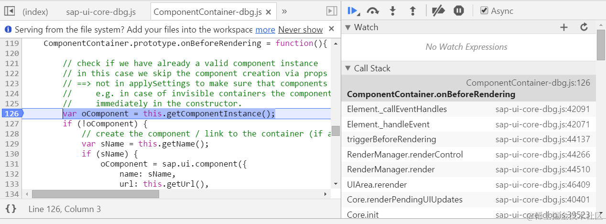
Task: Click 'var sName = this.getName();' code
Action: [145, 144]
